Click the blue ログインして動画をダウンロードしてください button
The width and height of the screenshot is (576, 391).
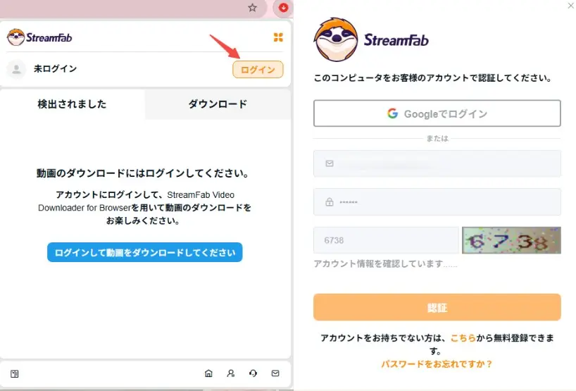click(x=145, y=252)
